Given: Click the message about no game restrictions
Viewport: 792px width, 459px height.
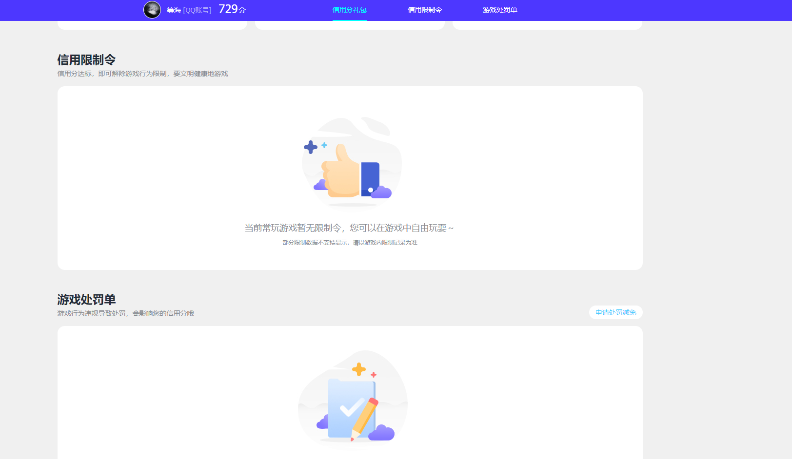Looking at the screenshot, I should tap(350, 228).
